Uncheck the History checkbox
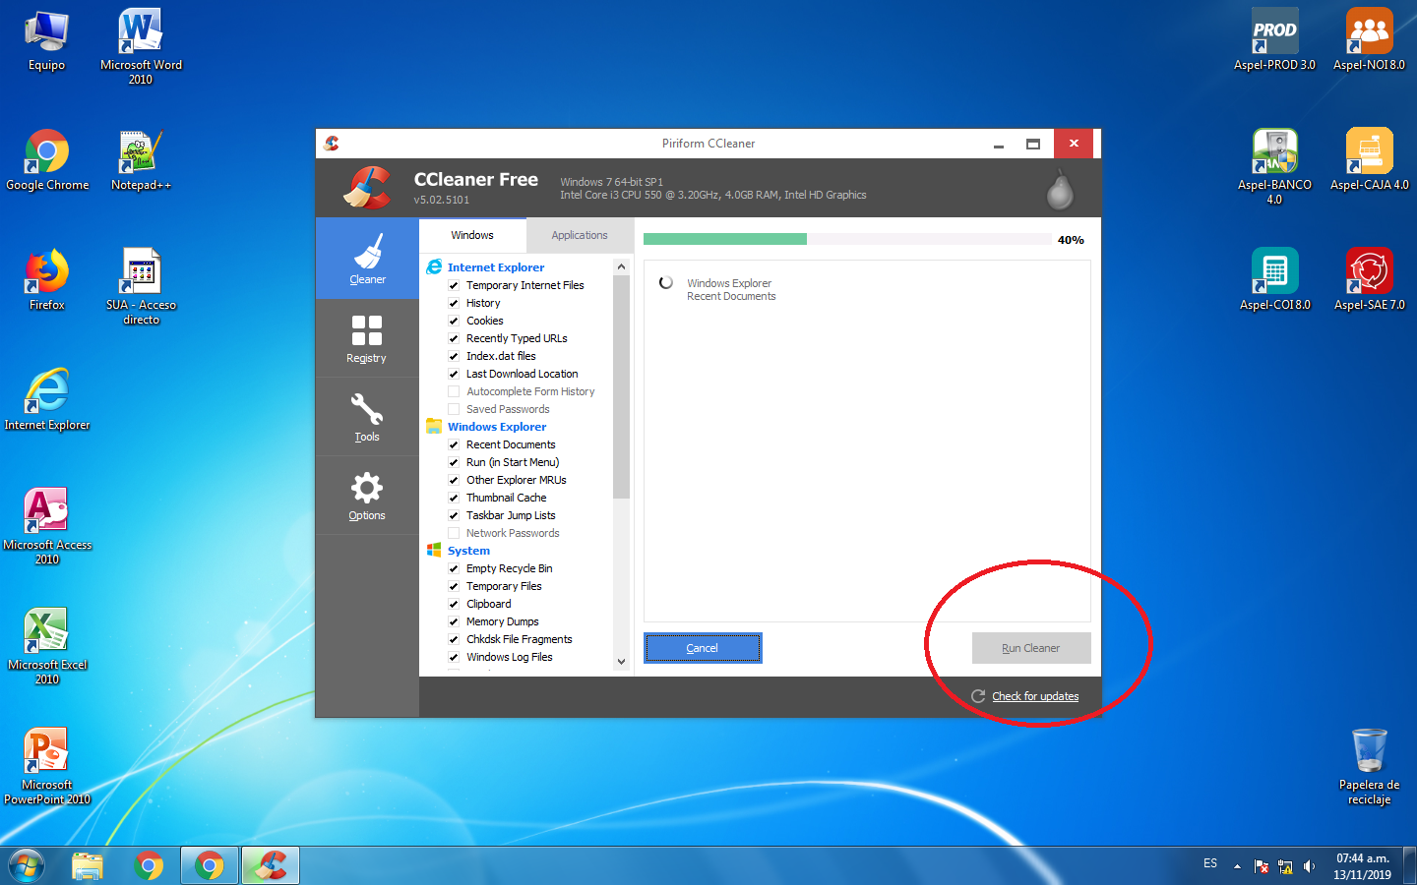This screenshot has height=885, width=1417. click(454, 303)
